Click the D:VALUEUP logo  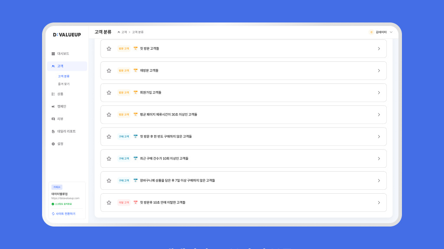coord(67,35)
